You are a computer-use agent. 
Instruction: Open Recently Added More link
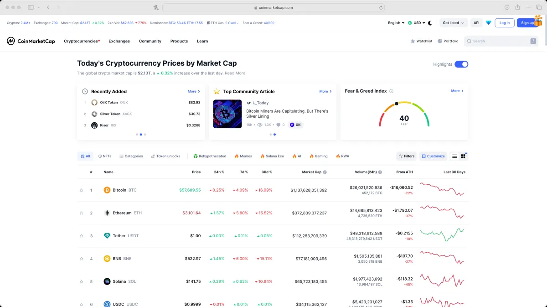click(x=194, y=91)
